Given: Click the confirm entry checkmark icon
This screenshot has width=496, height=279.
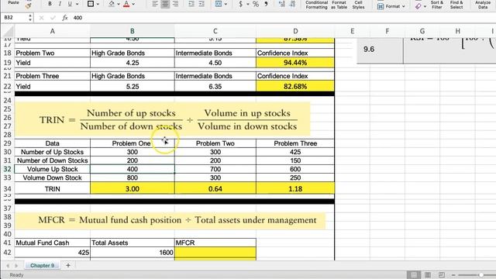Looking at the screenshot, I should tap(53, 18).
